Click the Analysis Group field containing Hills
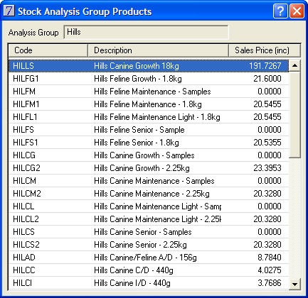This screenshot has width=308, height=298. [x=146, y=32]
